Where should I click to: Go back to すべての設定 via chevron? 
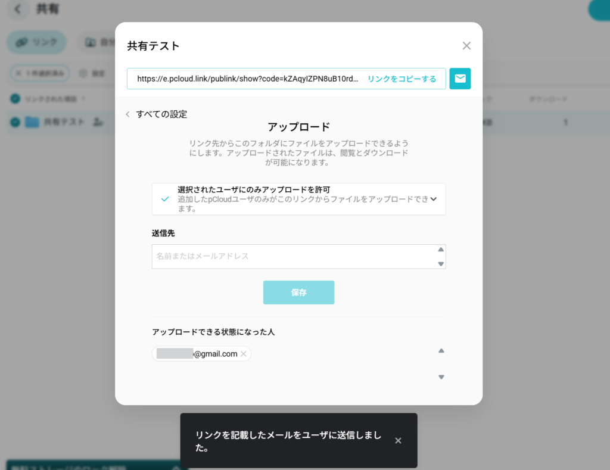pos(127,114)
